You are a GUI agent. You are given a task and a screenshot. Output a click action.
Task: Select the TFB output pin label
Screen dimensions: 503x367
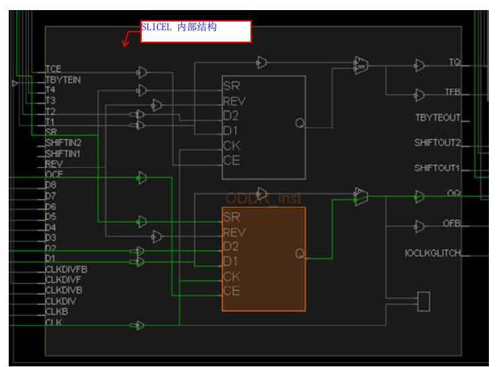(453, 92)
